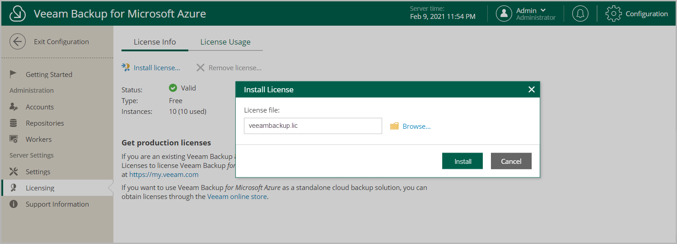Click the Getting Started flag icon
Image resolution: width=677 pixels, height=244 pixels.
tap(14, 74)
